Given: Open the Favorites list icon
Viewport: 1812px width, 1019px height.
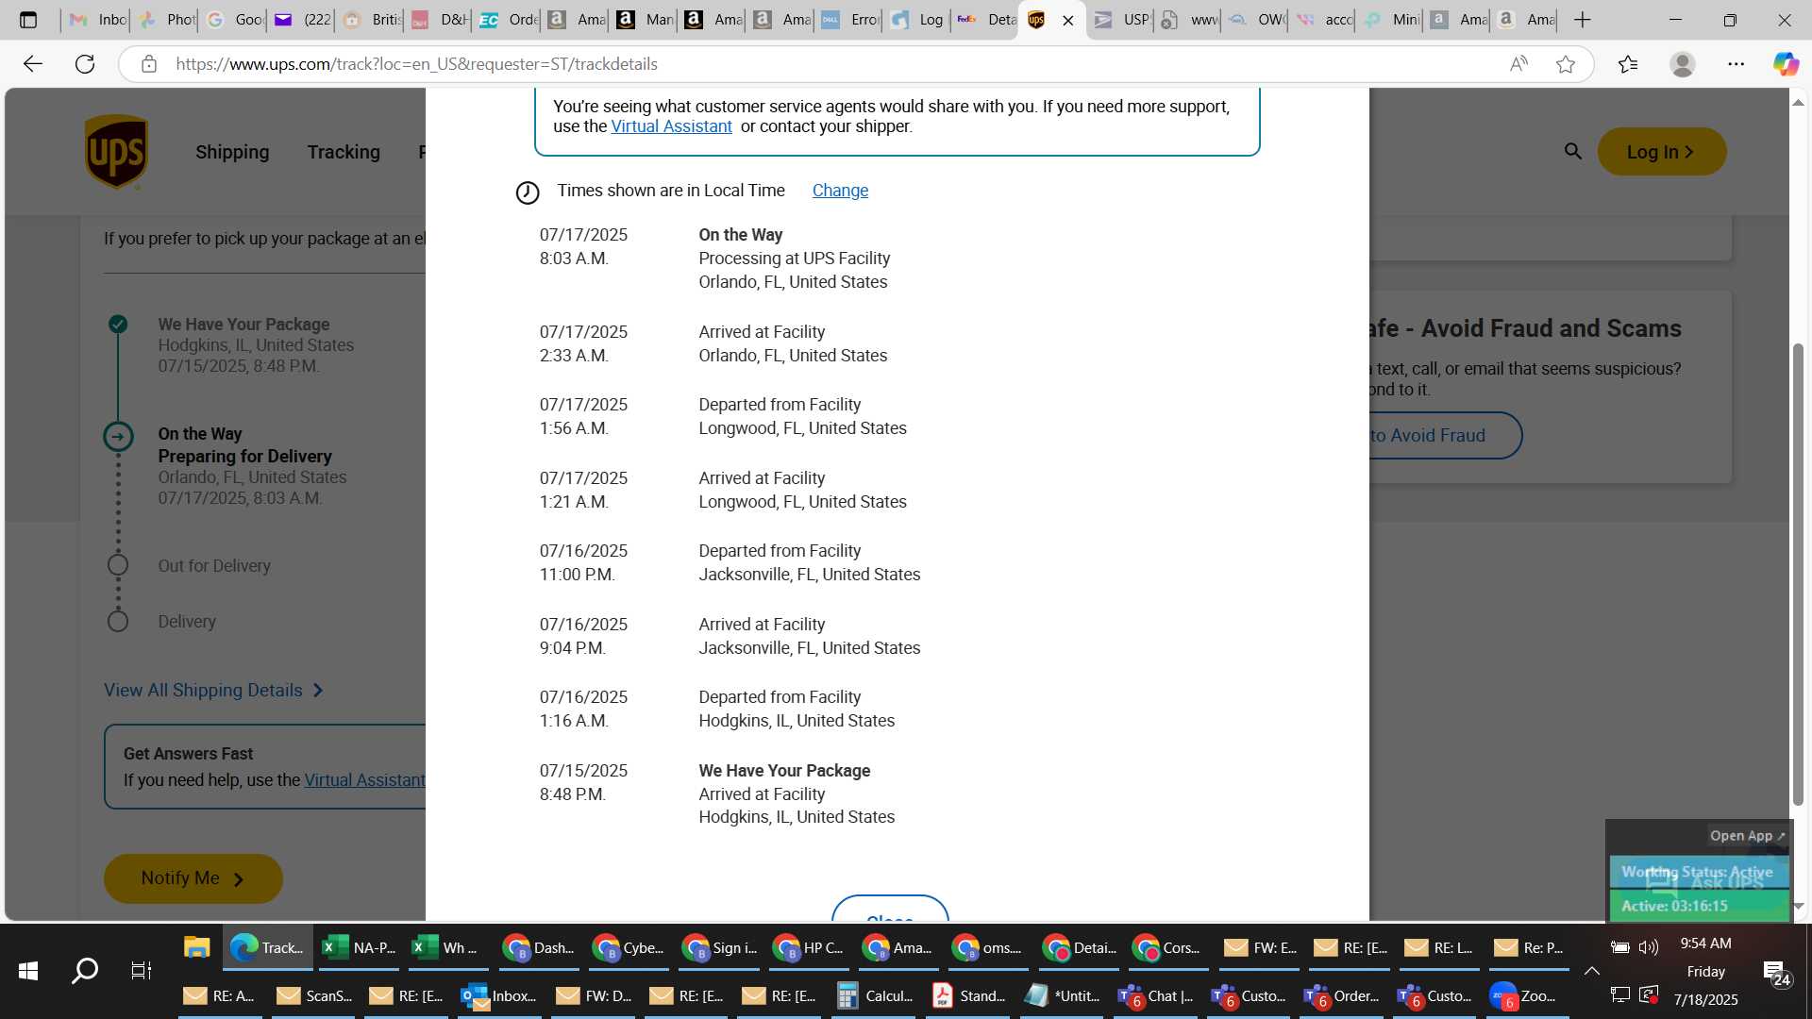Looking at the screenshot, I should [1628, 64].
